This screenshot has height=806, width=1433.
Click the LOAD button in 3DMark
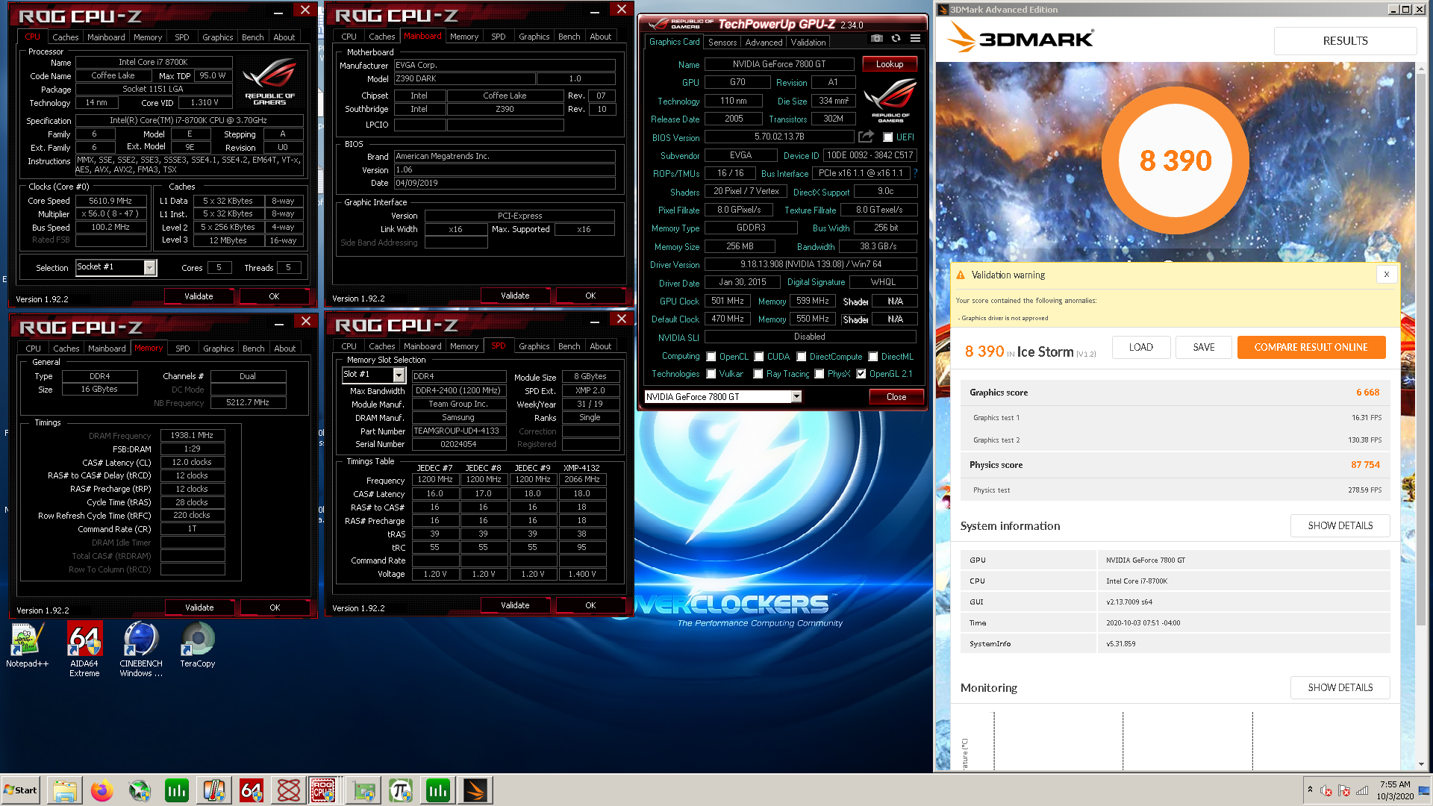point(1141,347)
